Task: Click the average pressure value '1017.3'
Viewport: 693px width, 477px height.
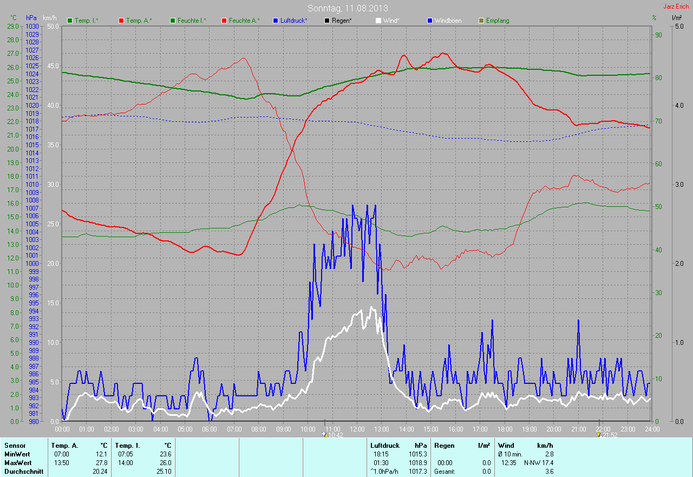Action: pyautogui.click(x=417, y=472)
